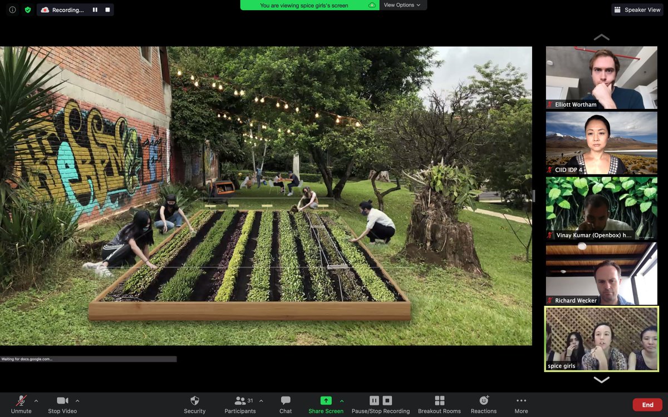This screenshot has width=668, height=417.
Task: Click muted mic icon on Elliott Wortham label
Action: click(551, 105)
